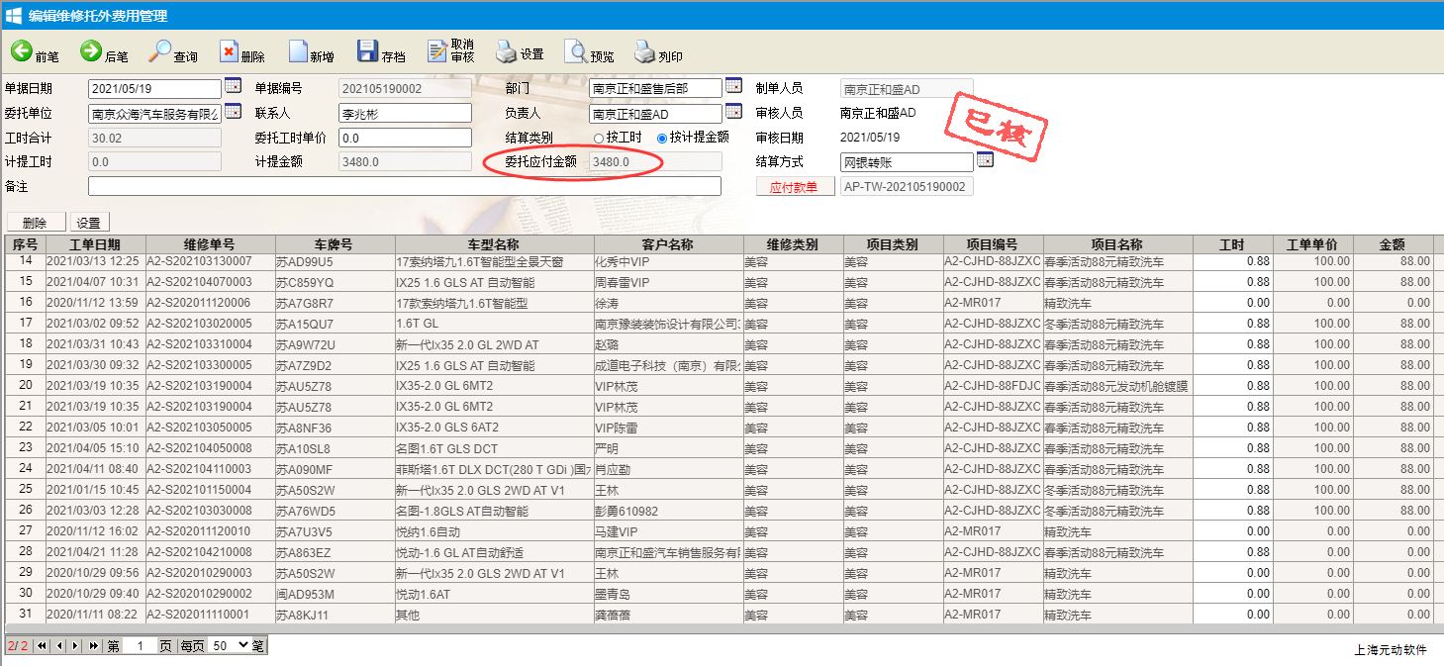This screenshot has width=1444, height=666.
Task: Click the 新增 new document icon
Action: point(298,51)
